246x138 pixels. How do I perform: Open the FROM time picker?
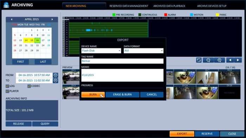[56, 75]
